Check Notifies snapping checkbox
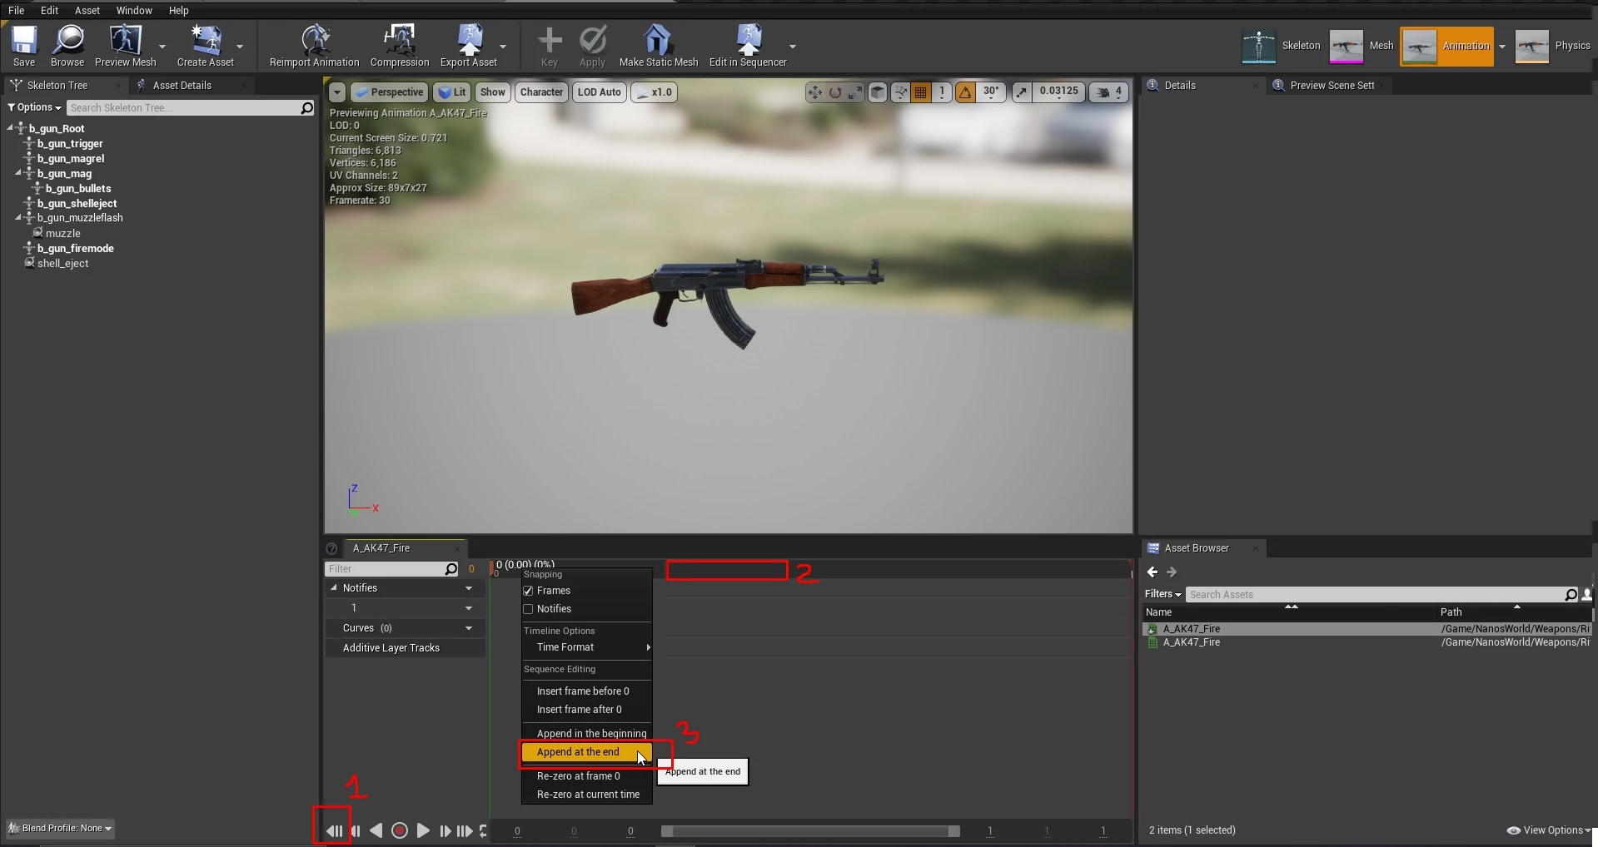 tap(528, 609)
